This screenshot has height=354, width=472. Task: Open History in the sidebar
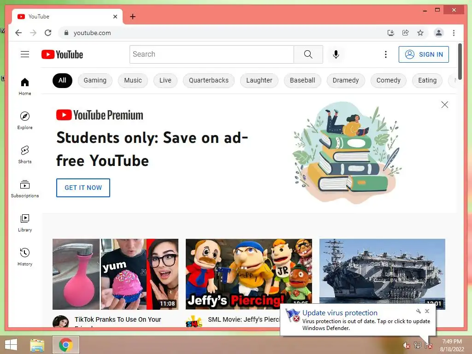(25, 257)
